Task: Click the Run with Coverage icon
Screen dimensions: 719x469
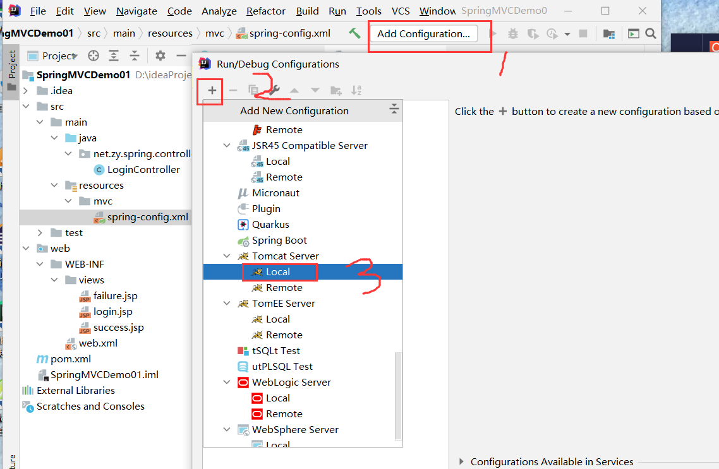Action: click(533, 33)
